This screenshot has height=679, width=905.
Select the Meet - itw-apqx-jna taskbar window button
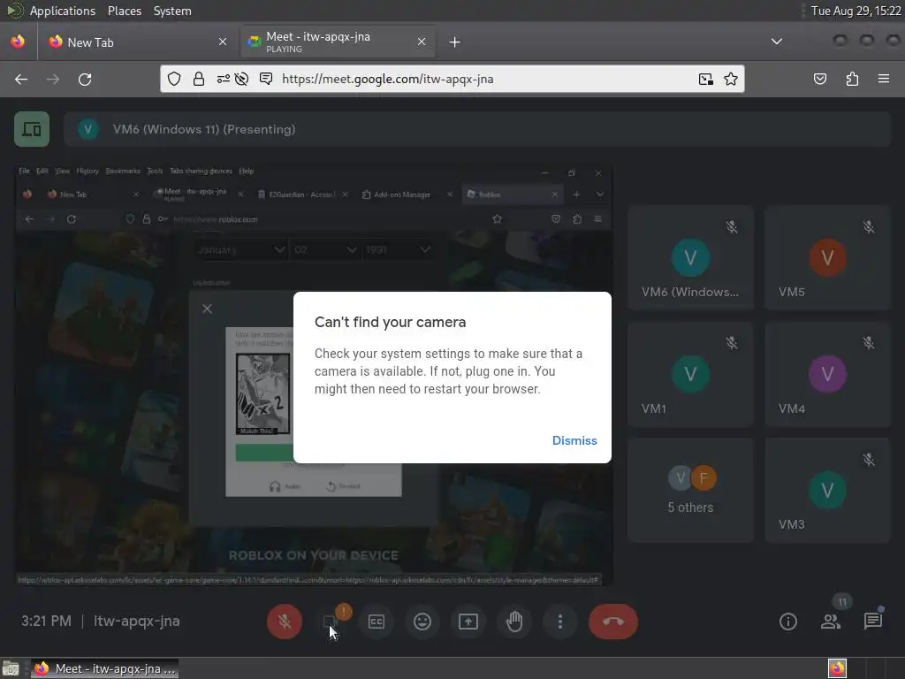click(x=104, y=668)
